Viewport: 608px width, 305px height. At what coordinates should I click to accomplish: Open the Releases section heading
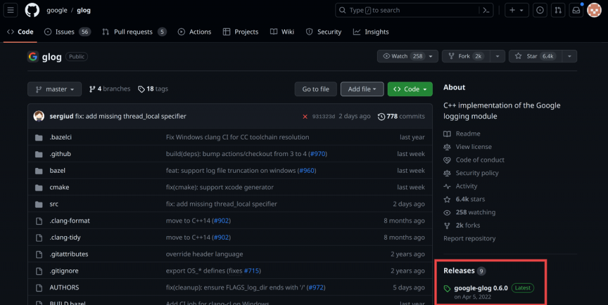click(x=459, y=271)
